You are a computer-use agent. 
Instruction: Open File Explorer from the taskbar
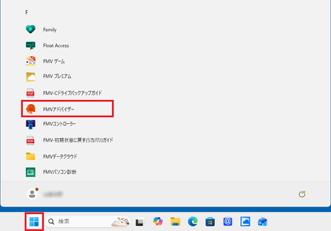(x=175, y=221)
